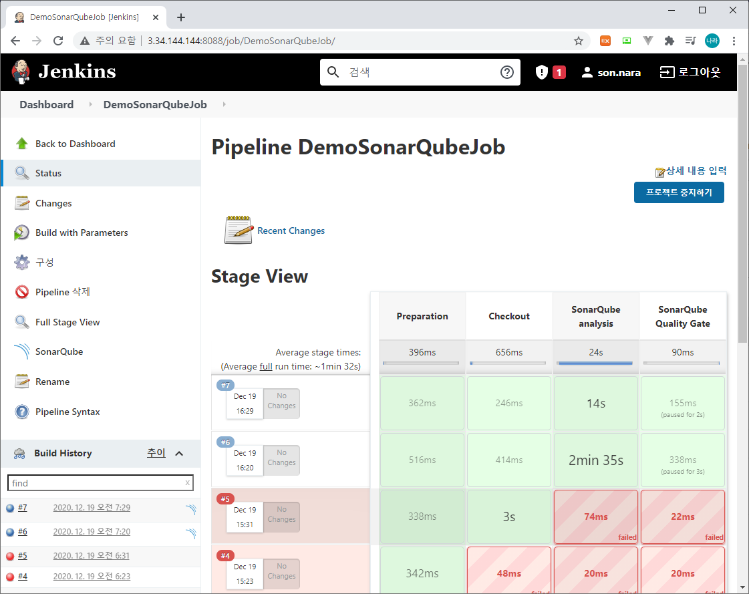Click the 구성 gear icon
The image size is (749, 594).
coord(22,262)
